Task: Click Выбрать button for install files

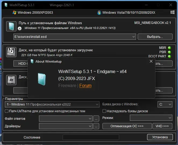Action: [x=155, y=37]
